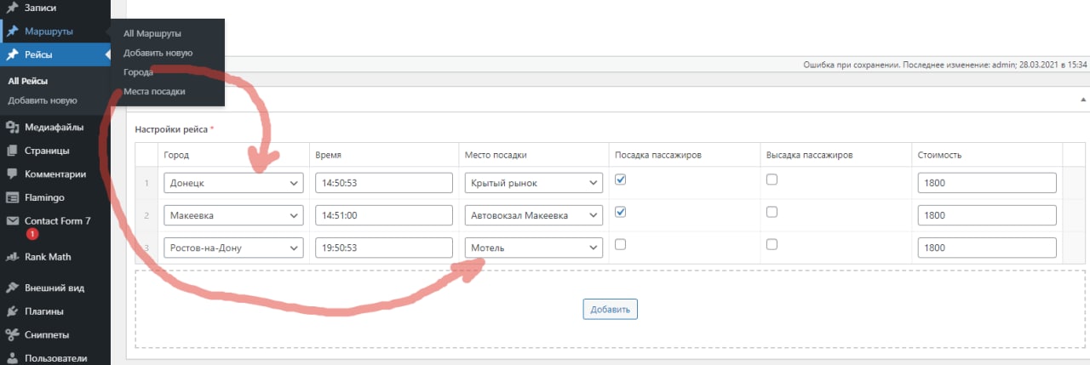The width and height of the screenshot is (1090, 365).
Task: Click the Rank Math icon
Action: (x=12, y=257)
